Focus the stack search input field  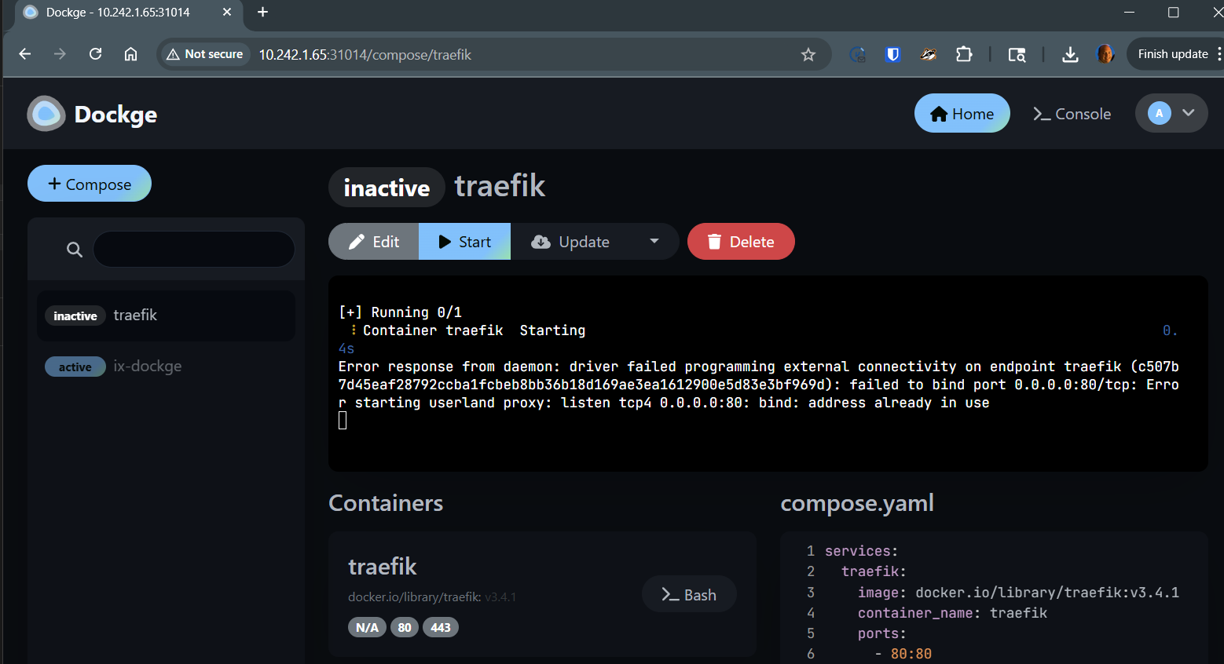click(194, 249)
